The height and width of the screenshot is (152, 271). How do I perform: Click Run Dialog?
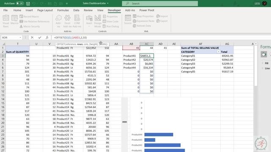(111, 26)
